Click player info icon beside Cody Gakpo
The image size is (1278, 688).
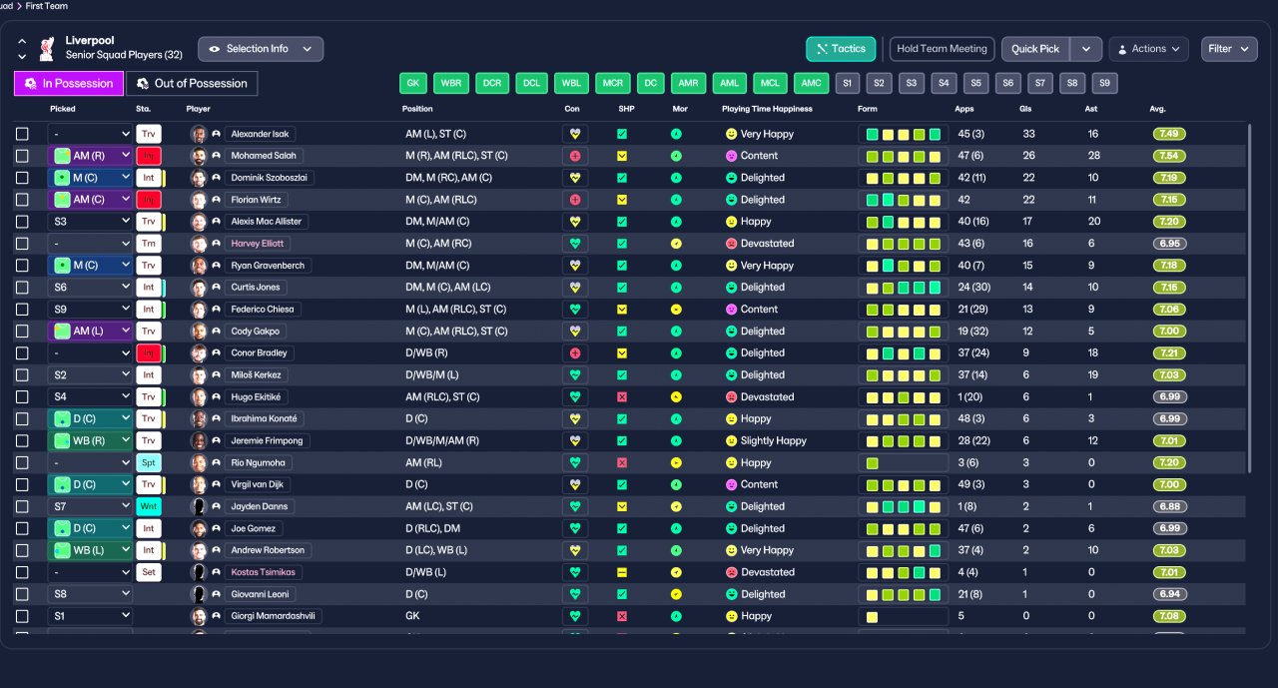216,332
